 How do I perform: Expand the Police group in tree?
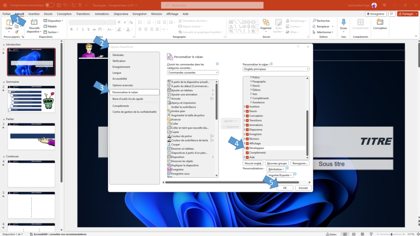coord(251,77)
